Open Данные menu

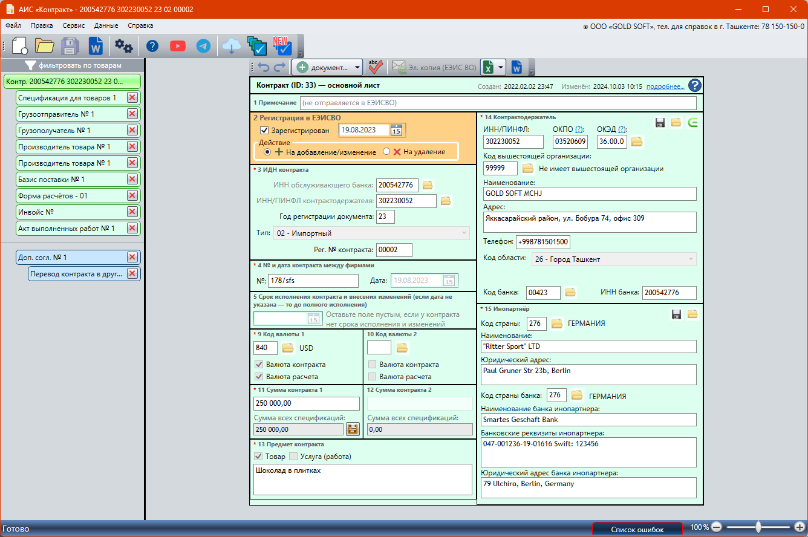(x=106, y=25)
